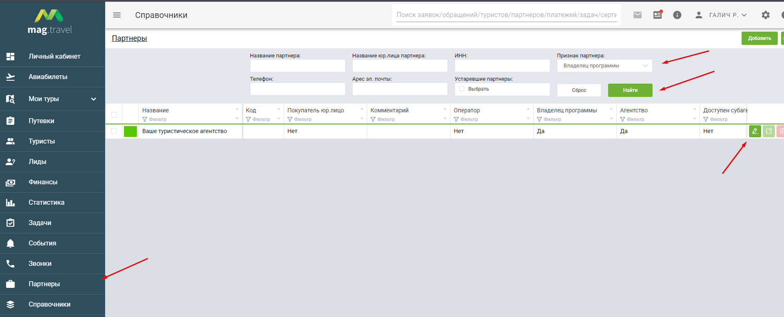Open the Партнеры breadcrumb link
This screenshot has width=784, height=317.
[x=129, y=38]
